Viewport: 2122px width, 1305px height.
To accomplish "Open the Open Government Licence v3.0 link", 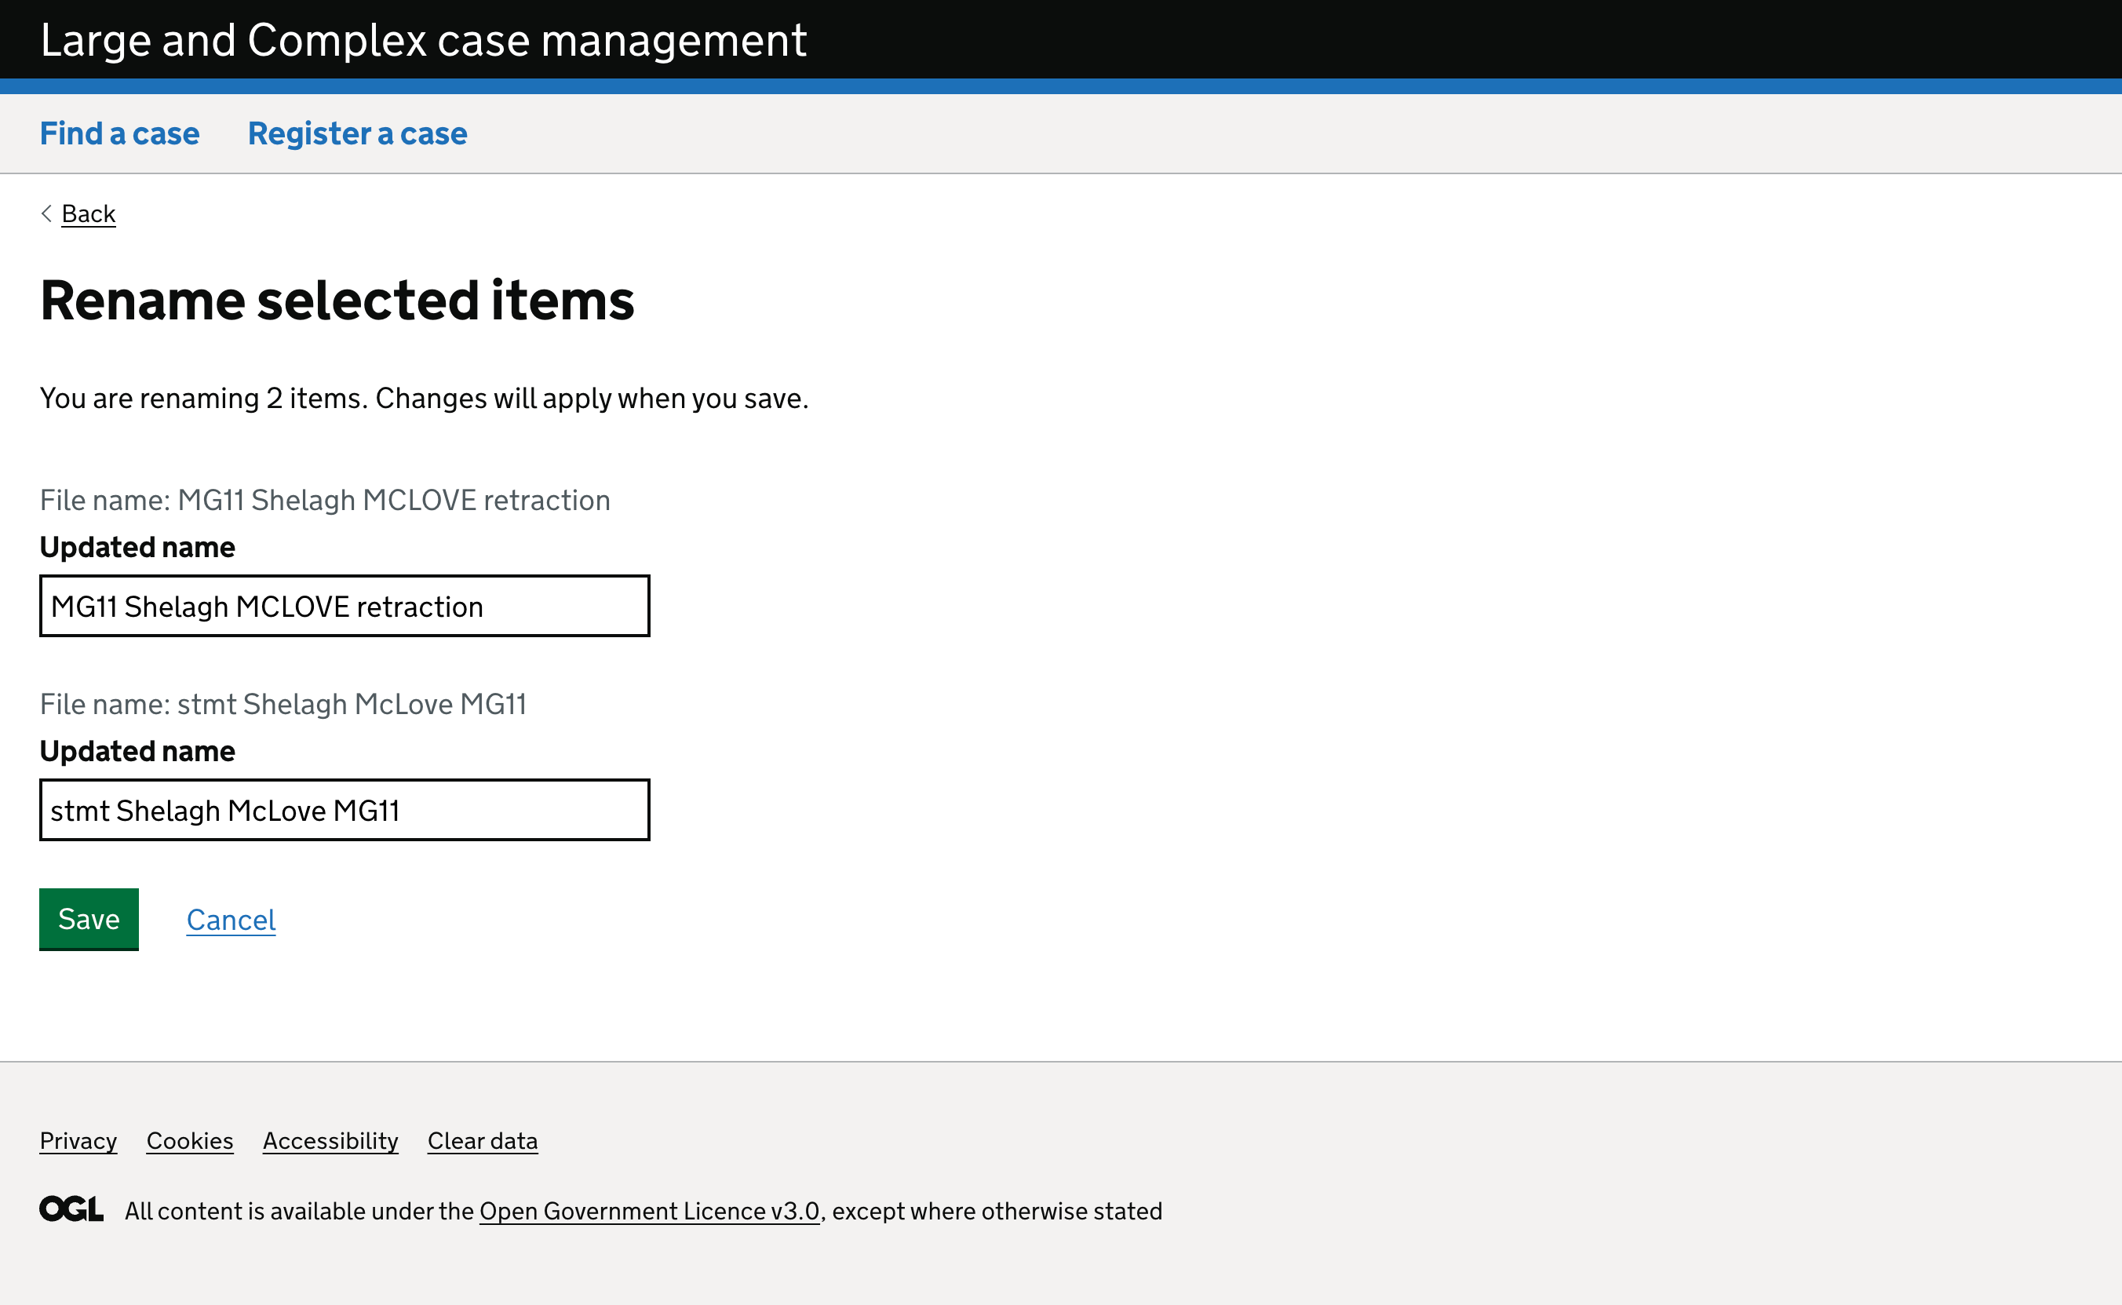I will [x=649, y=1211].
